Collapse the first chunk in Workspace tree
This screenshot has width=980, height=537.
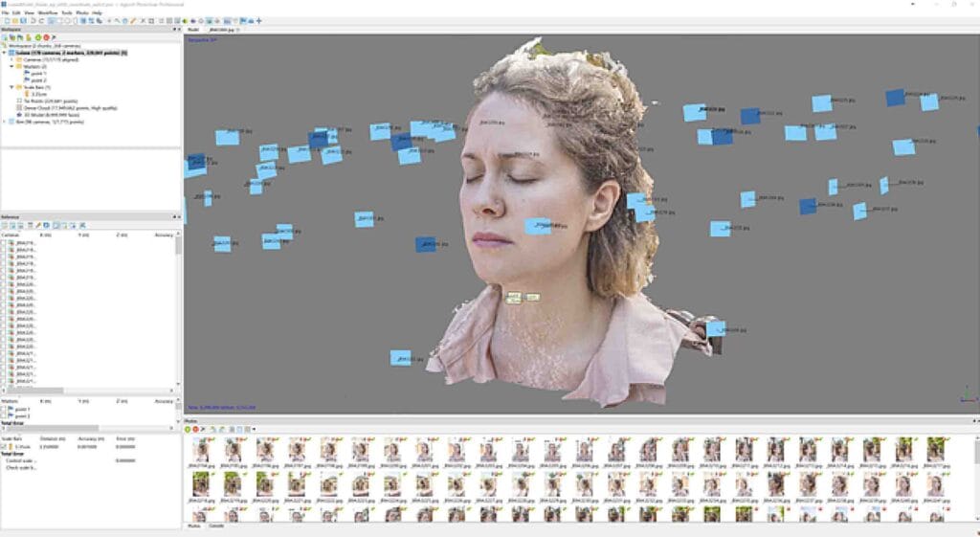click(5, 54)
